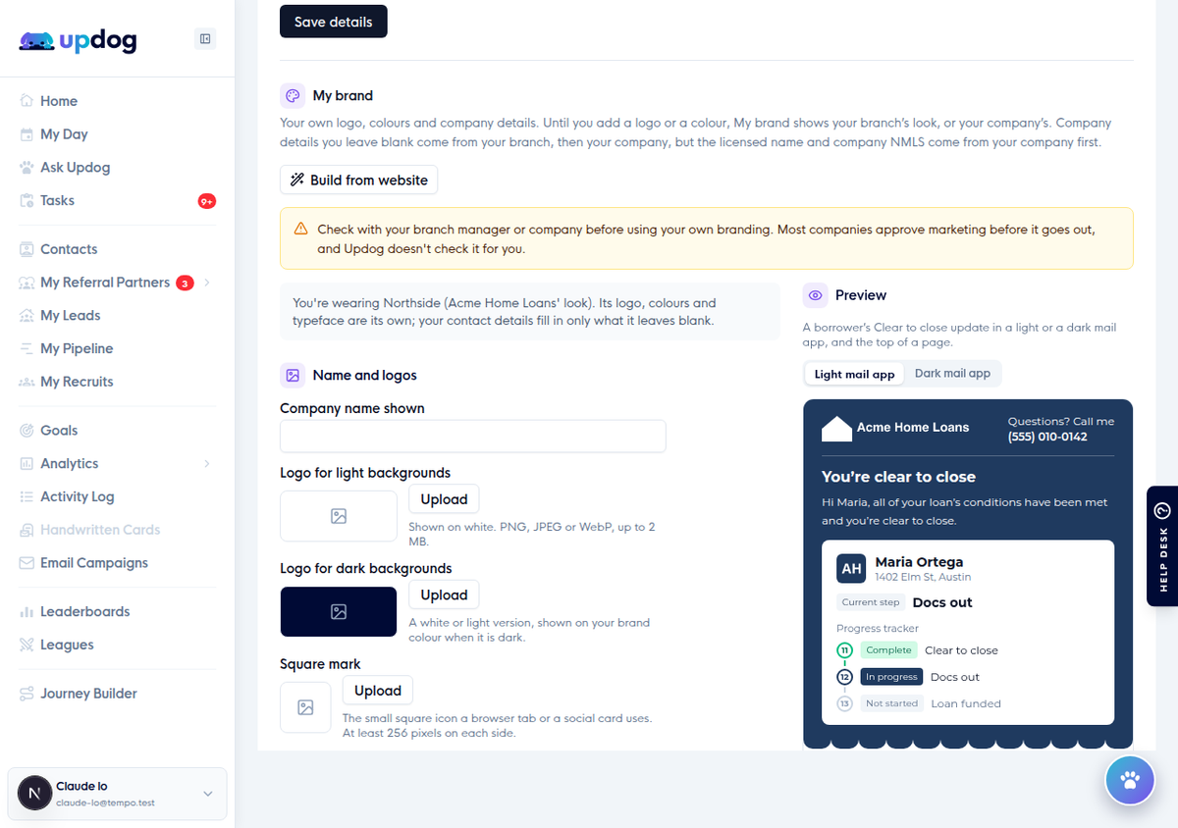The image size is (1178, 828).
Task: Click the My brand palette icon
Action: pyautogui.click(x=293, y=95)
